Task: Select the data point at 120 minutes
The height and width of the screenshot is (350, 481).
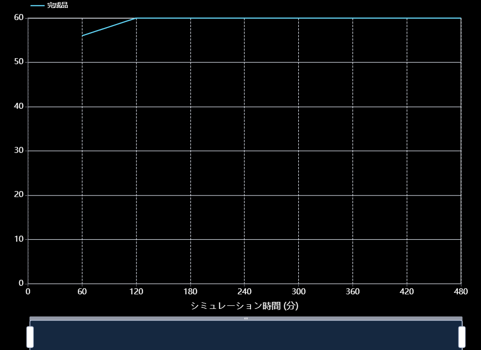Action: tap(136, 18)
